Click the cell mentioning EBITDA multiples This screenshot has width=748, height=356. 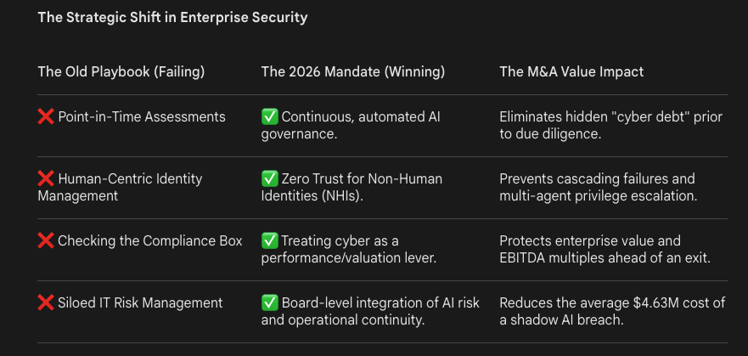(605, 250)
